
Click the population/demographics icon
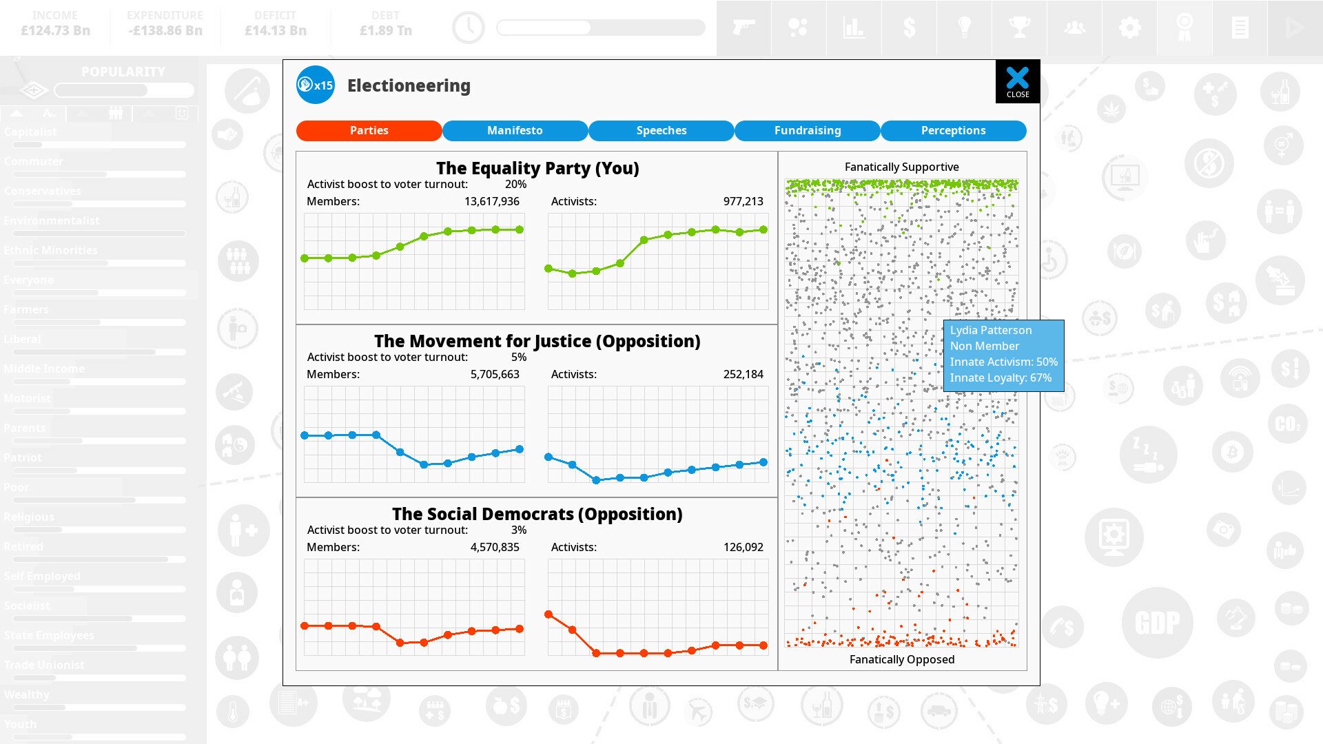tap(1075, 28)
